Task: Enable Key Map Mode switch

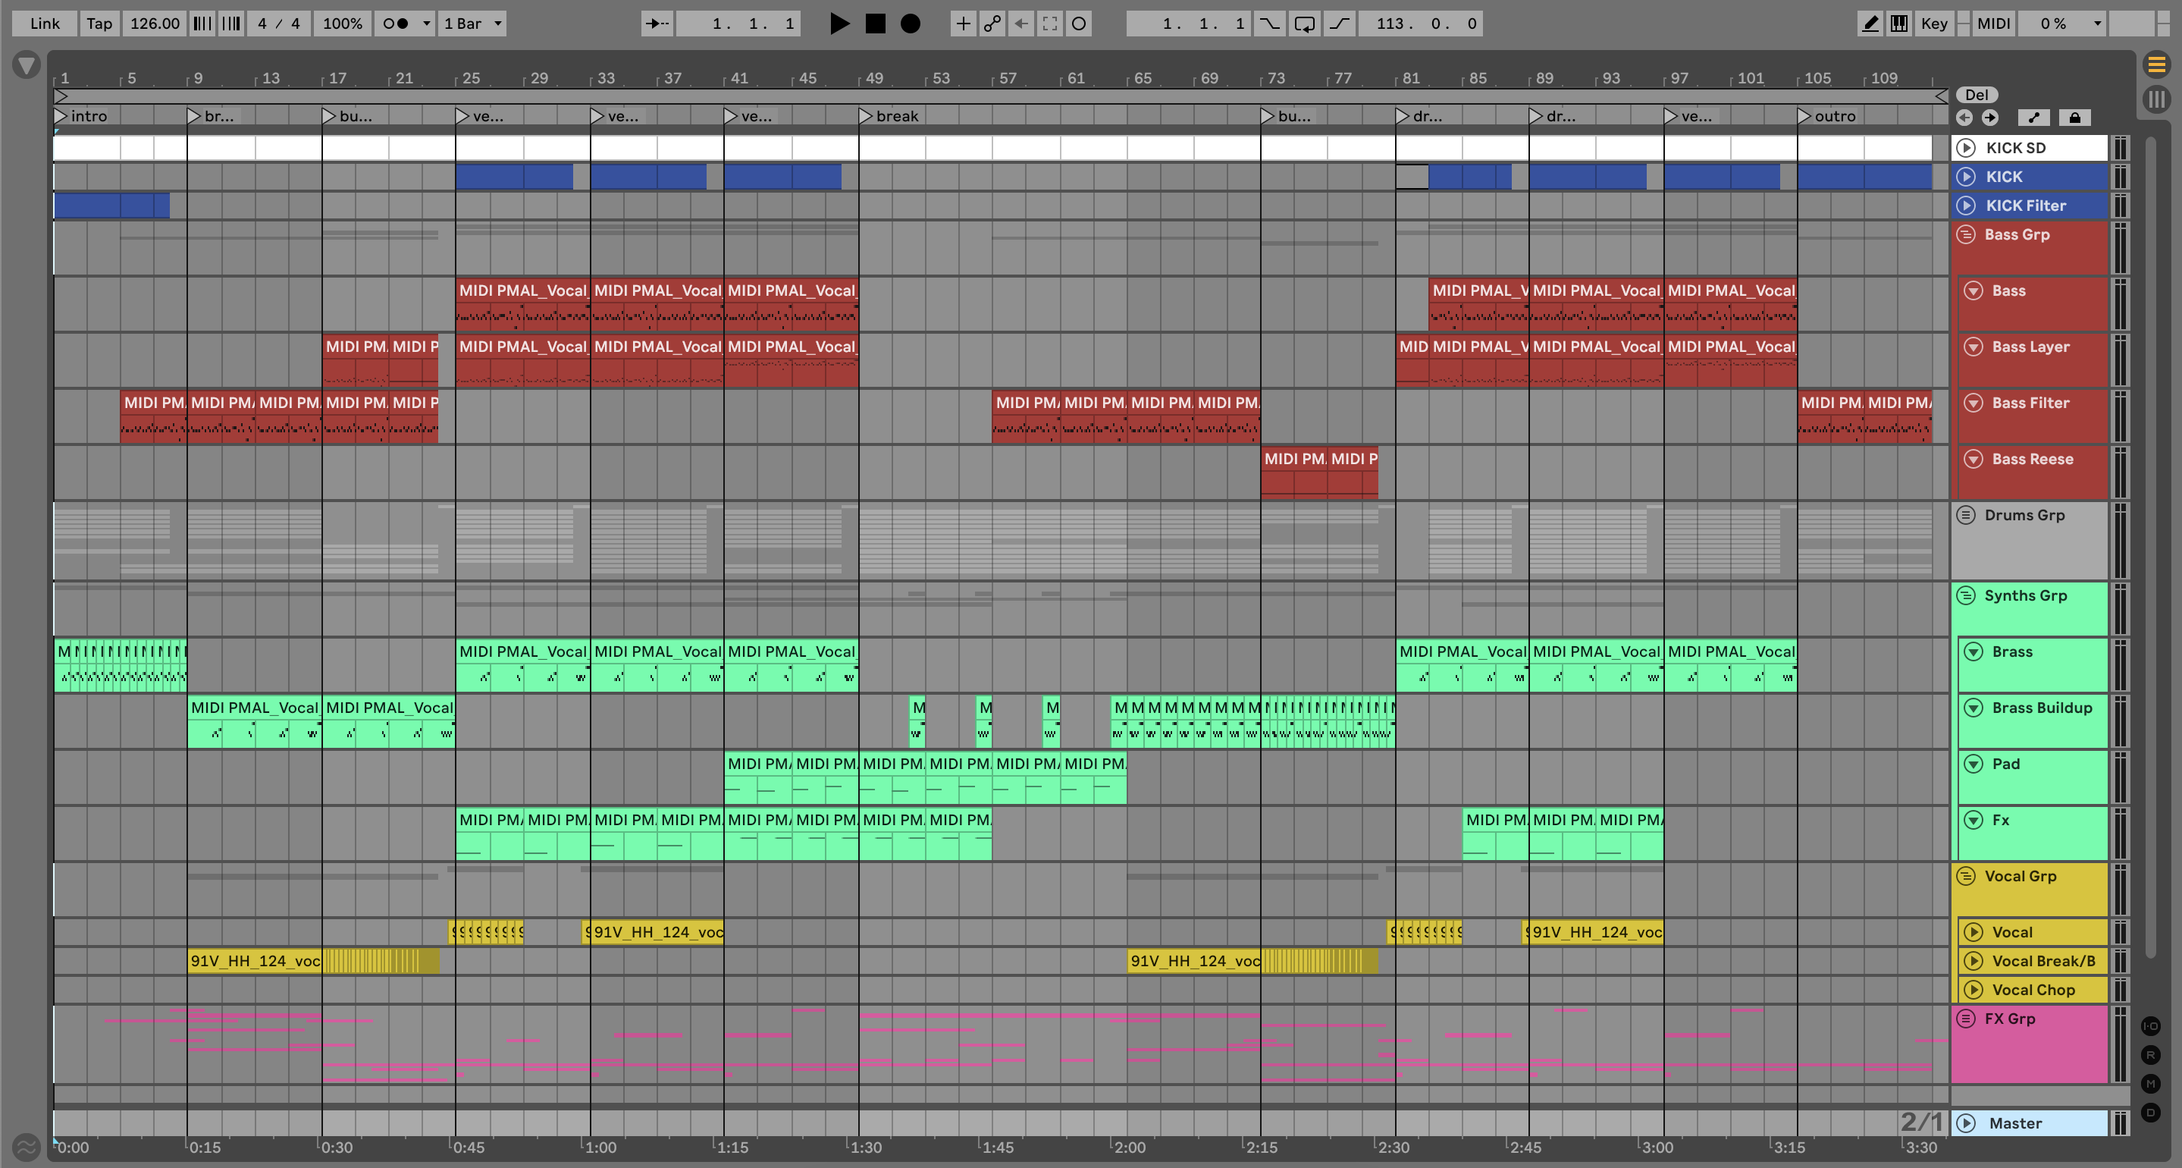Action: (x=1934, y=24)
